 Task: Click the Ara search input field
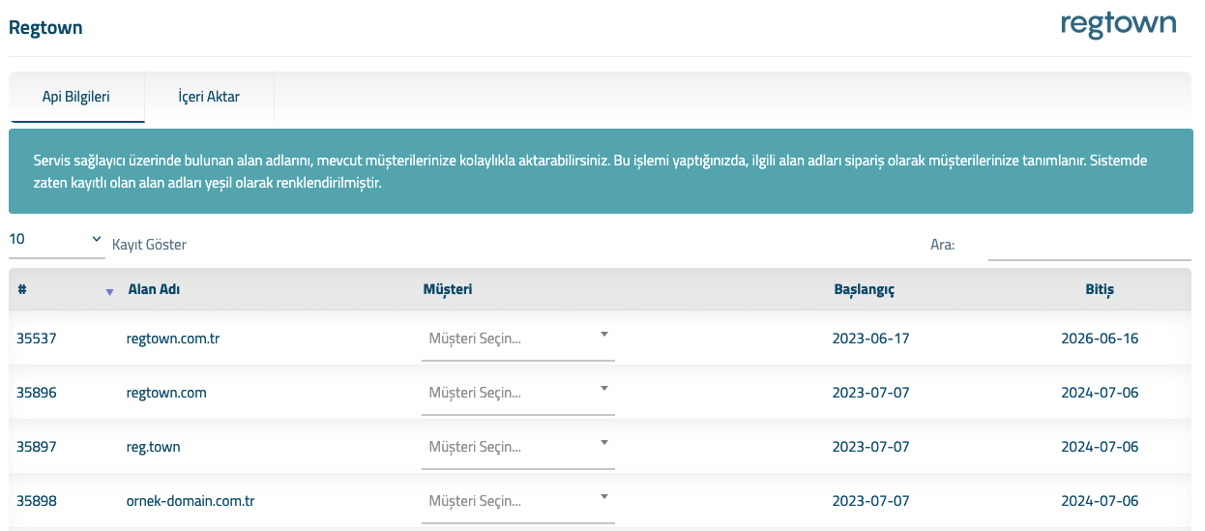tap(1089, 245)
